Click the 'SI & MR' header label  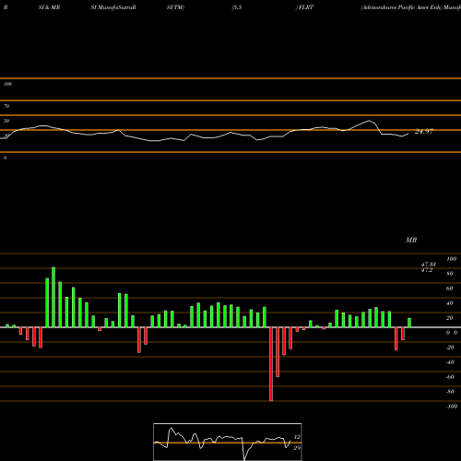[x=49, y=7]
